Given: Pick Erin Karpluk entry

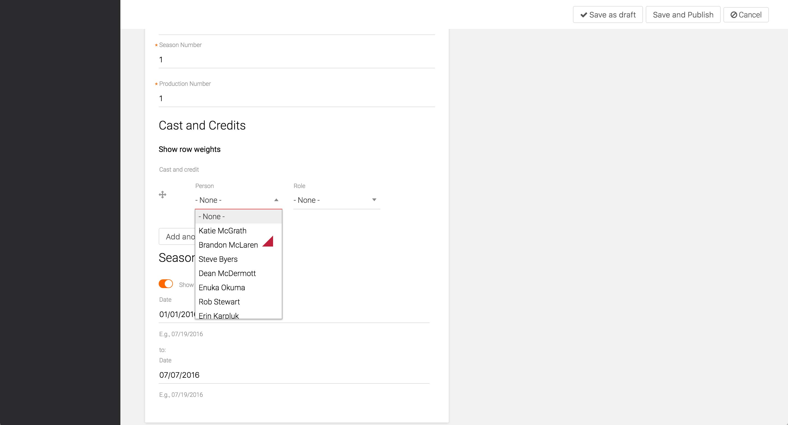Looking at the screenshot, I should 218,315.
